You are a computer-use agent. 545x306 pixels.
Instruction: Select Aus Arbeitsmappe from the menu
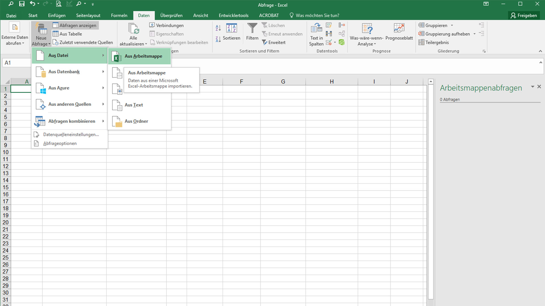[x=143, y=56]
